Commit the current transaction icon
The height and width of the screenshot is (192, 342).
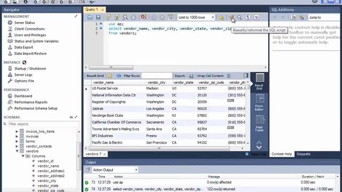pyautogui.click(x=154, y=17)
